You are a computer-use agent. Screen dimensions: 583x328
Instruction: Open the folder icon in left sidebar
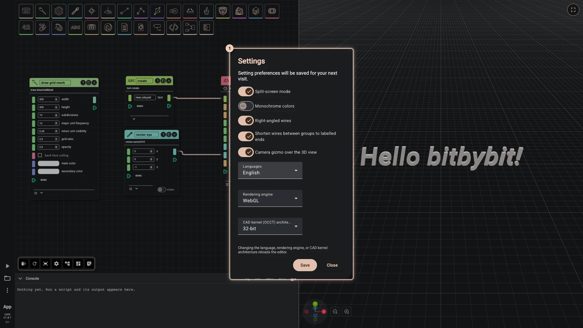7,278
